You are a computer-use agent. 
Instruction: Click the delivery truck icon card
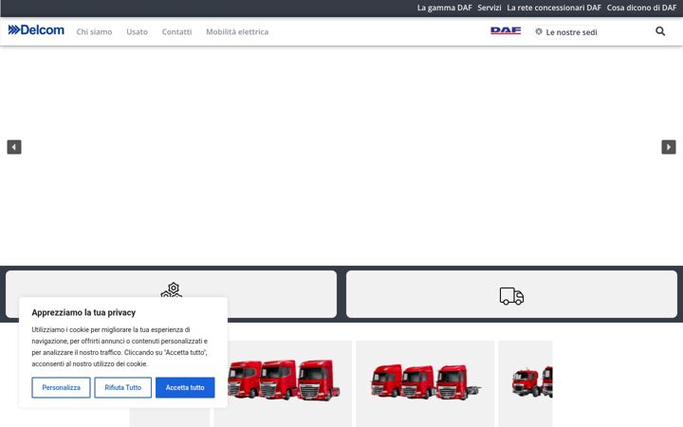click(x=512, y=294)
